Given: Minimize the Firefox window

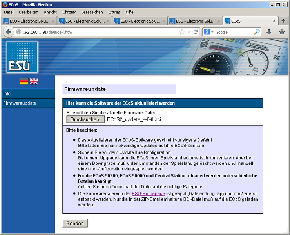Looking at the screenshot, I should click(x=272, y=5).
